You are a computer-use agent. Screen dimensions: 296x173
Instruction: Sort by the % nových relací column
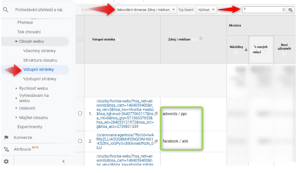point(261,49)
